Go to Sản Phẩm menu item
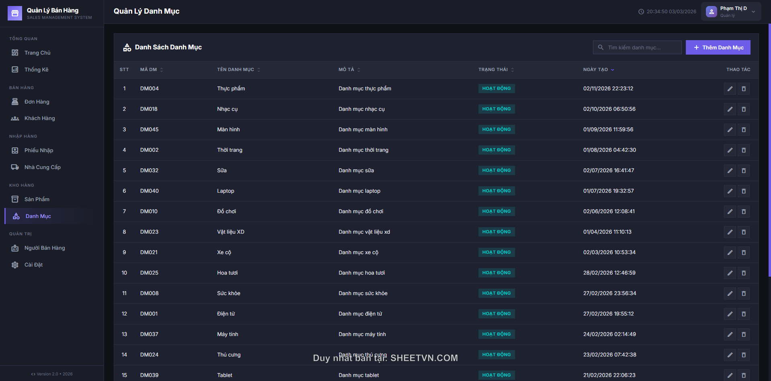The width and height of the screenshot is (771, 381). pos(37,200)
